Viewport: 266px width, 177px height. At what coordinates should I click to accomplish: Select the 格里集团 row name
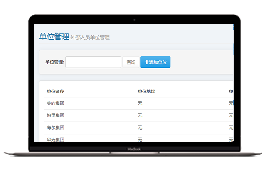click(55, 115)
